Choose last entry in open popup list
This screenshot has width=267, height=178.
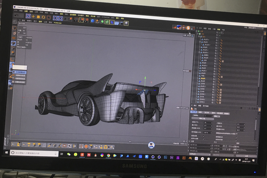pyautogui.click(x=19, y=82)
